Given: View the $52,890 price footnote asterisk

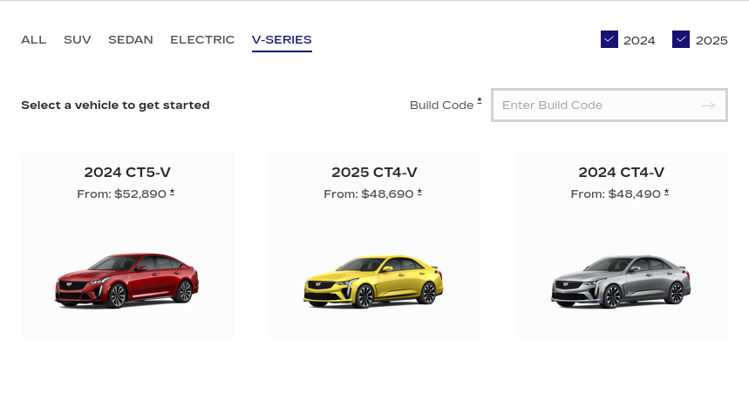Looking at the screenshot, I should click(x=173, y=192).
